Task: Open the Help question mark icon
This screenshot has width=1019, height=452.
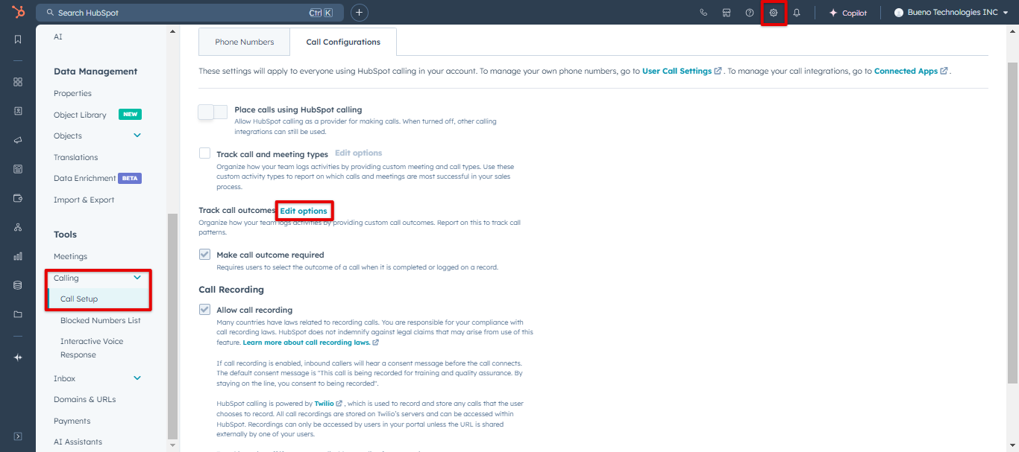Action: click(x=750, y=13)
